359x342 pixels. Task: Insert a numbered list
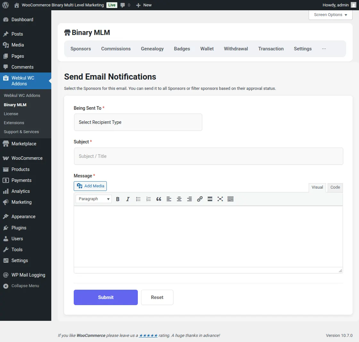coord(148,199)
